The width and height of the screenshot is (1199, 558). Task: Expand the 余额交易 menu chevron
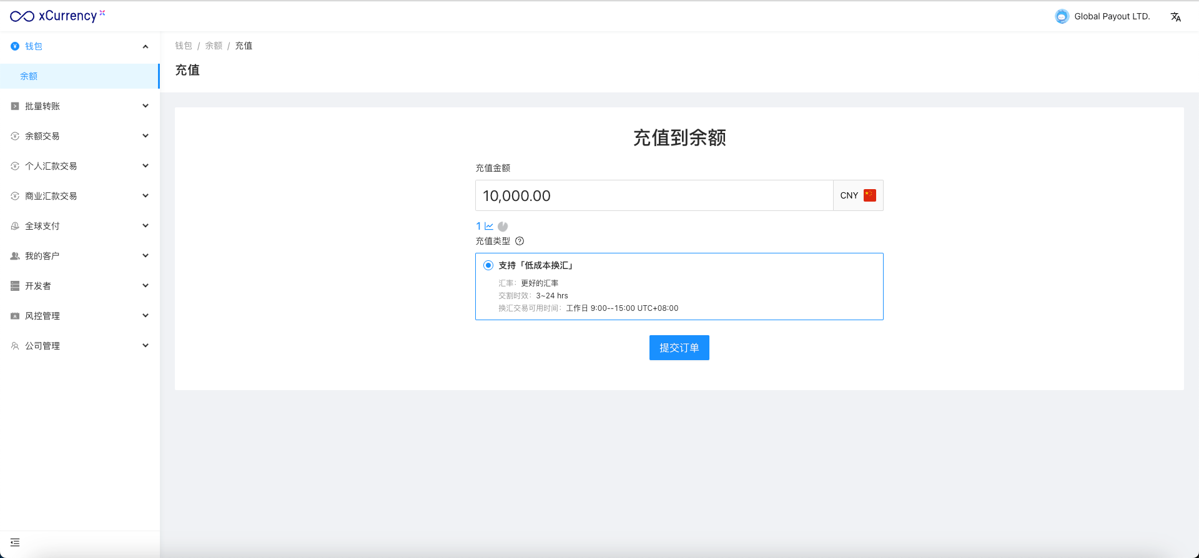[146, 136]
